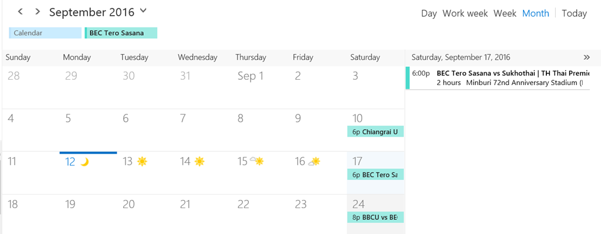Image resolution: width=601 pixels, height=234 pixels.
Task: Open 6p Chiangrai U event on 10
Action: click(375, 132)
